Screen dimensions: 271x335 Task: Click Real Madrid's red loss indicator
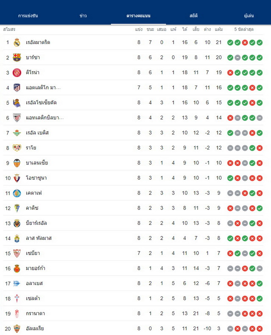[x=245, y=42]
